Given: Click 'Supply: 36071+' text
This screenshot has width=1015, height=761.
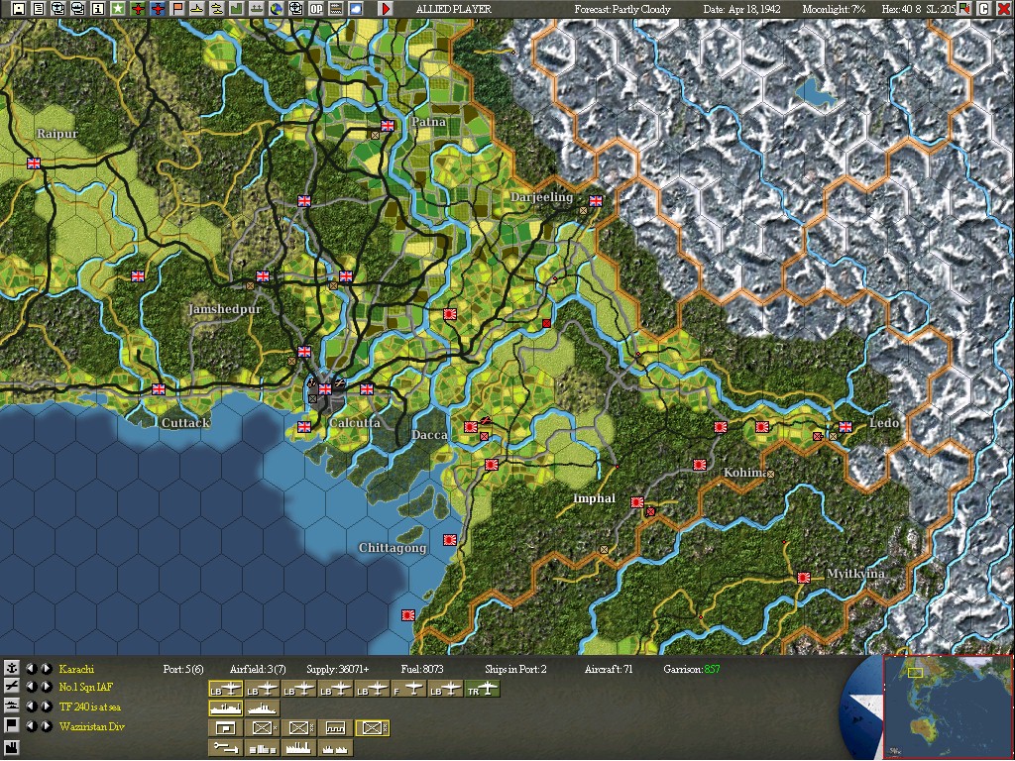Looking at the screenshot, I should pos(337,669).
